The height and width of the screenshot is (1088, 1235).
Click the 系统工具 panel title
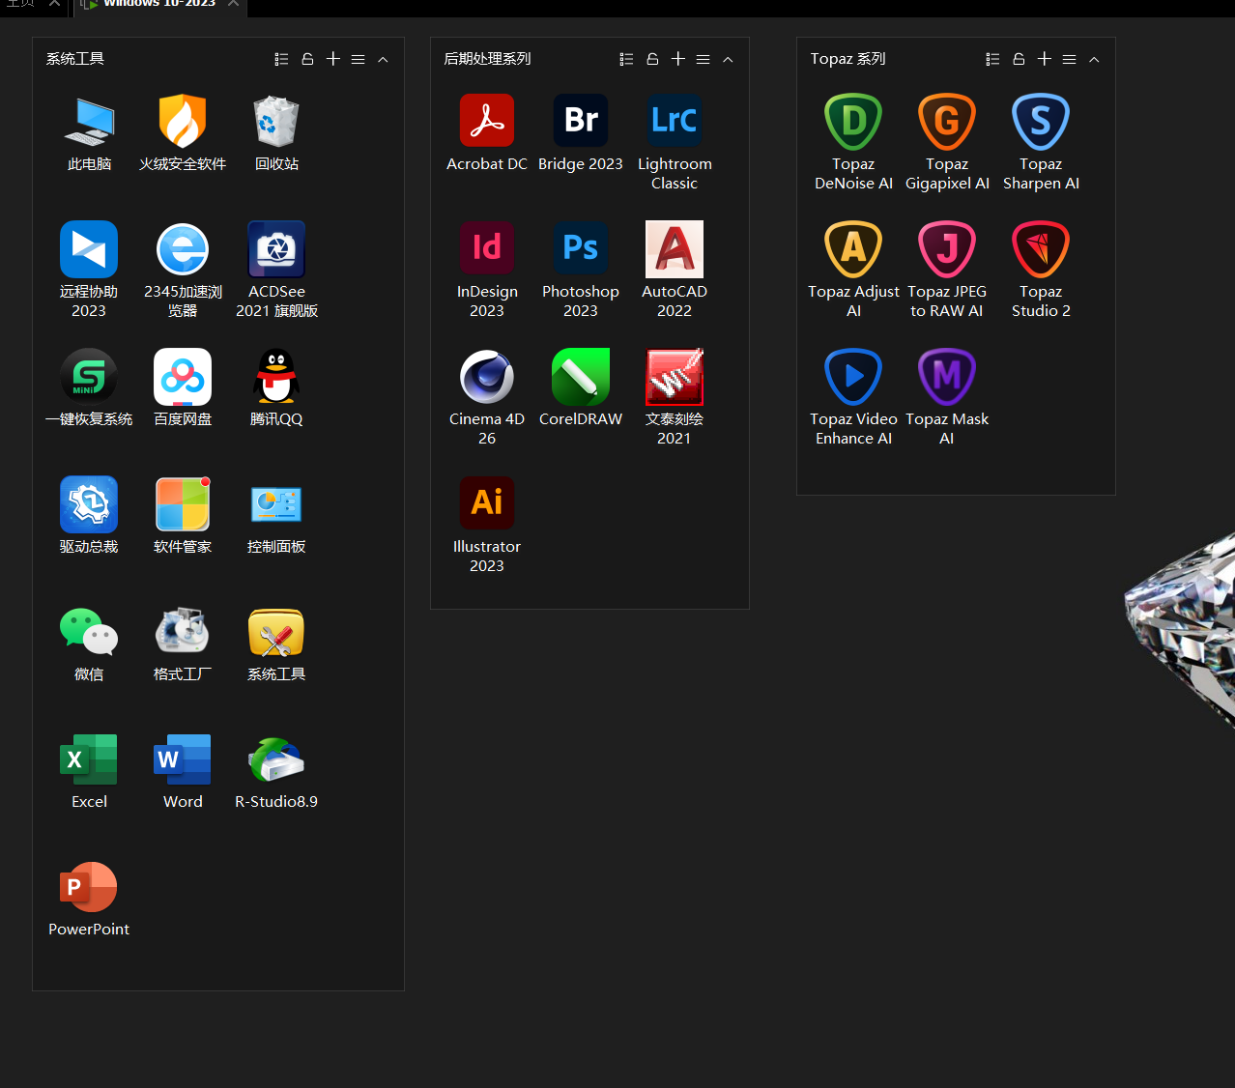coord(75,59)
